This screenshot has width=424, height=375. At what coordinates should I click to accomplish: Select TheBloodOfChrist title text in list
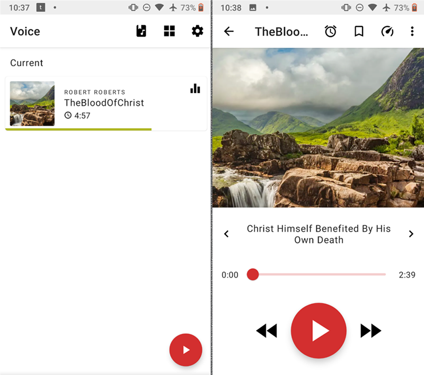[x=104, y=103]
